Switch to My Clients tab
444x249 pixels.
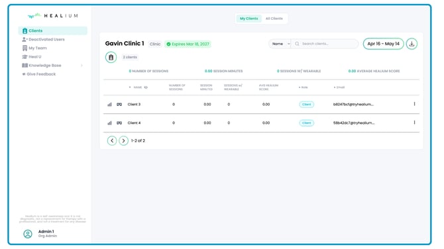coord(249,19)
